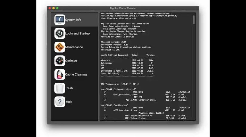Open the Help question mark icon
246x137 pixels.
pyautogui.click(x=60, y=102)
